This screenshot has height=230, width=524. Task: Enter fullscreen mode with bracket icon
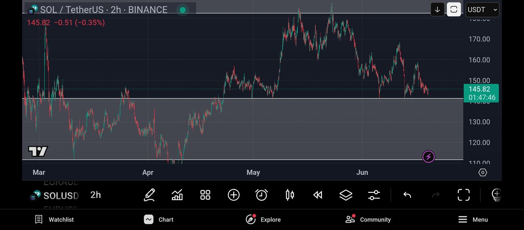tap(463, 195)
